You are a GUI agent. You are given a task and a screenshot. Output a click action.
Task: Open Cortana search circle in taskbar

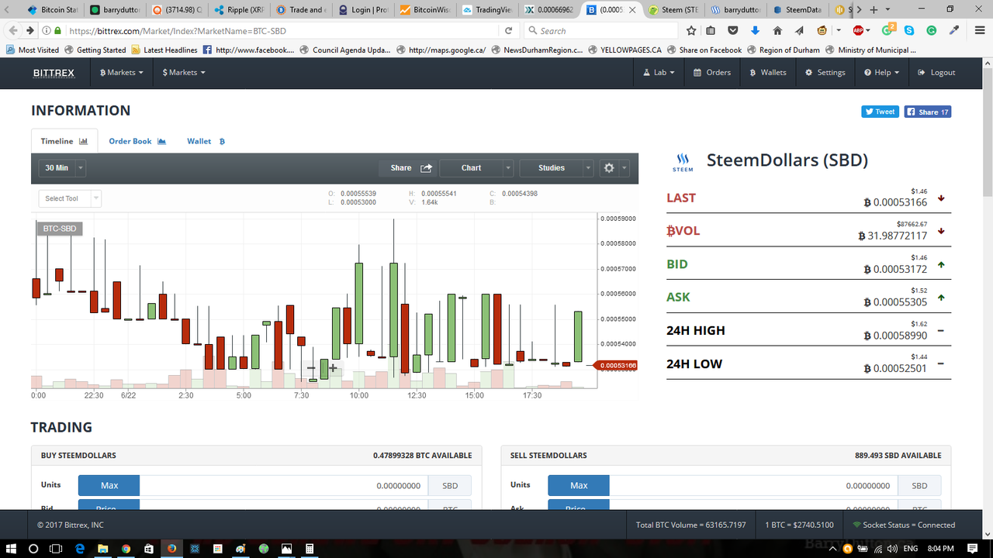(x=33, y=548)
